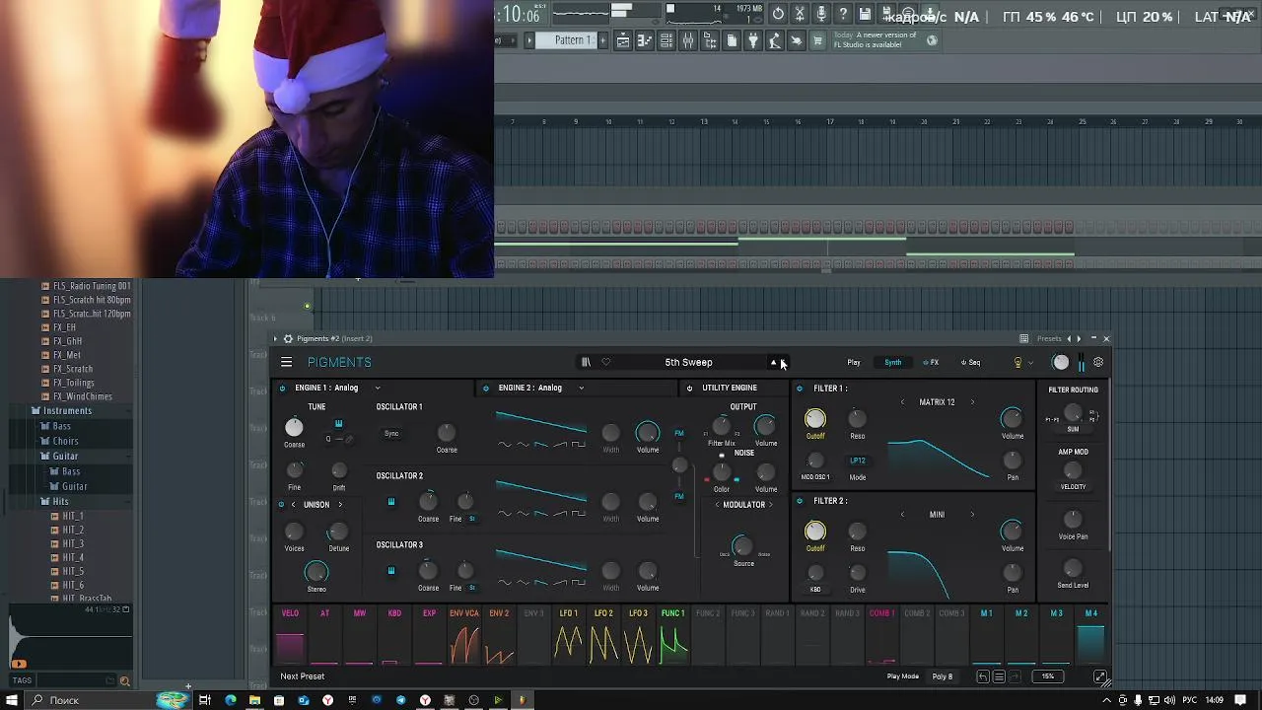1262x710 pixels.
Task: Switch to the Play tab
Action: click(854, 363)
